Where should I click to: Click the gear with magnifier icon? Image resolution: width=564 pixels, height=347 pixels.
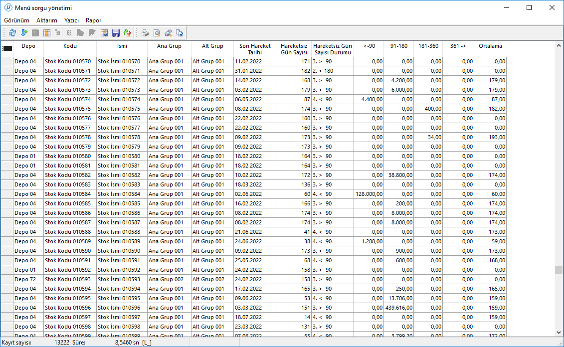(x=168, y=33)
